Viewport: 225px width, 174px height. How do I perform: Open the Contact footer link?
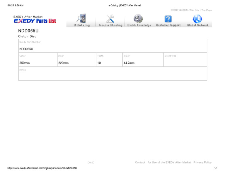(x=140, y=162)
